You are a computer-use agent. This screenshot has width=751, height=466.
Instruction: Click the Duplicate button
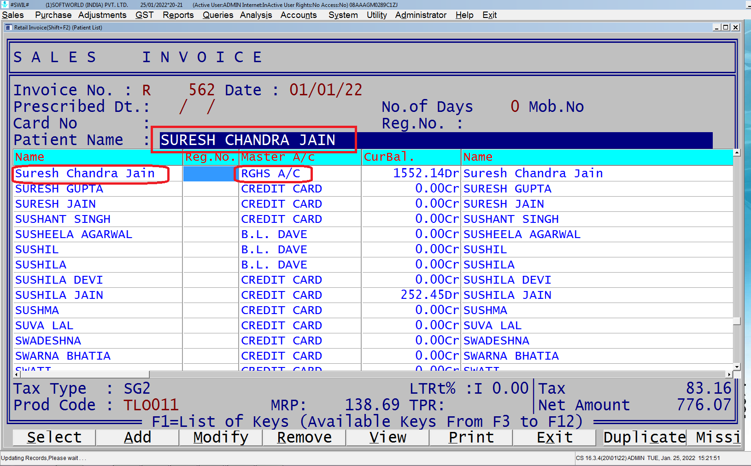pyautogui.click(x=645, y=437)
